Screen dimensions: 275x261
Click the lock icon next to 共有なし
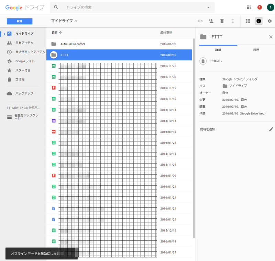coord(203,61)
